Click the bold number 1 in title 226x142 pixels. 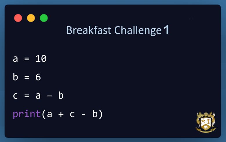[x=167, y=29]
